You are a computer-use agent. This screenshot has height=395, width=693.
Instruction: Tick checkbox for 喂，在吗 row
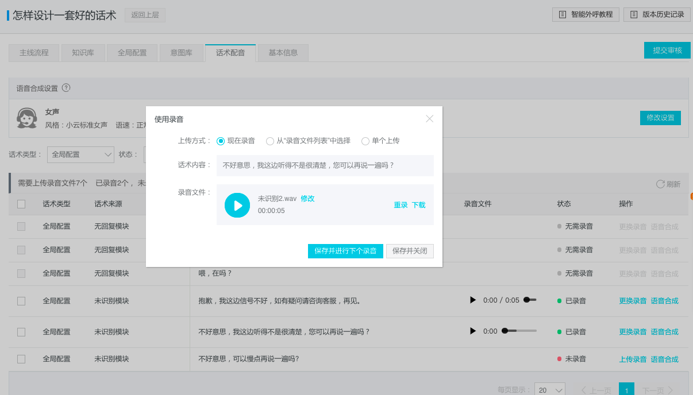[21, 273]
